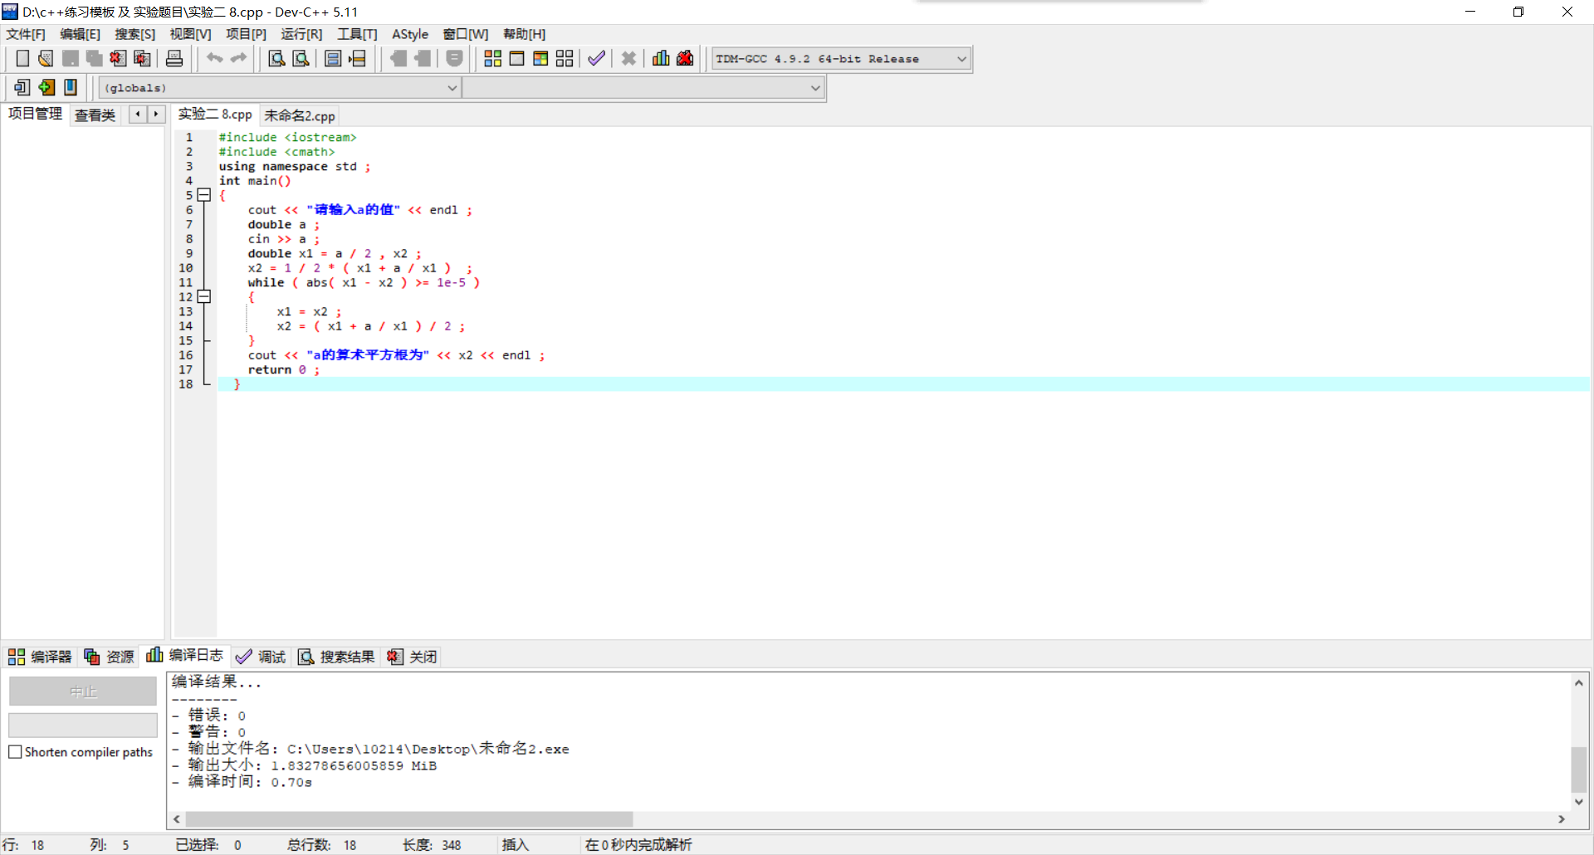Screen dimensions: 1594x855
Task: Open the 编译日志 bottom tab
Action: click(x=184, y=655)
